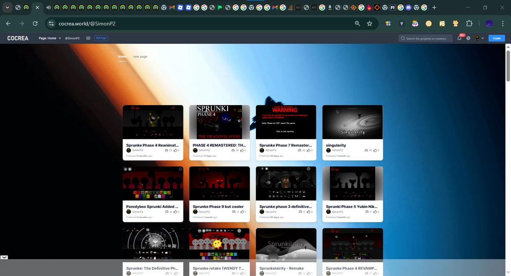Image resolution: width=511 pixels, height=276 pixels.
Task: Click the comment count icon on singularity
Action: pos(366,150)
